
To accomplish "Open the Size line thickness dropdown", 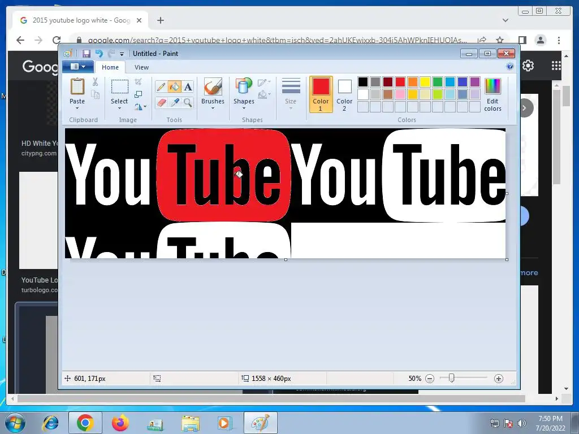I will [x=291, y=94].
